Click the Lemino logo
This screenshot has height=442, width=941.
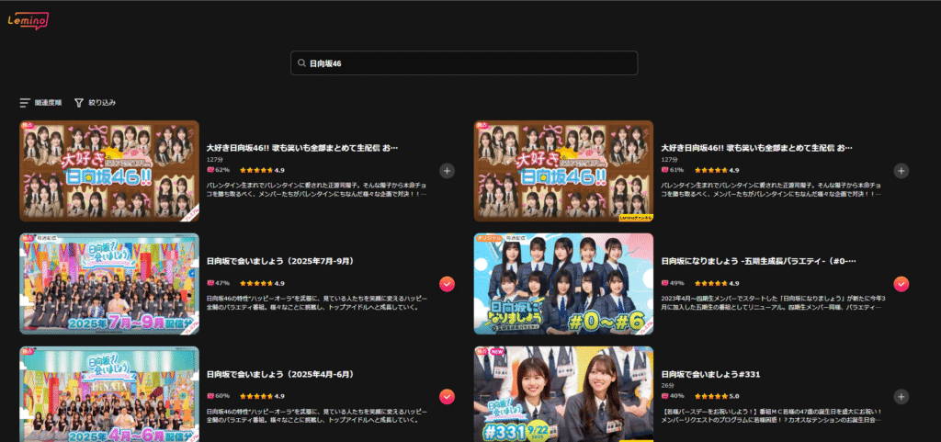point(28,19)
